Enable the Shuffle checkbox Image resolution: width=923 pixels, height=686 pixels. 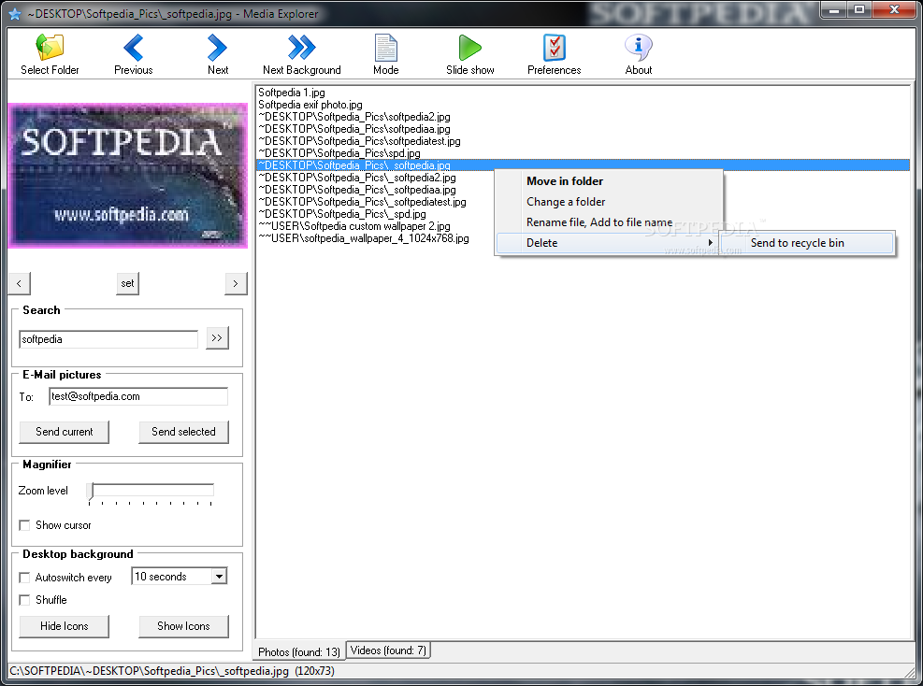[x=24, y=599]
